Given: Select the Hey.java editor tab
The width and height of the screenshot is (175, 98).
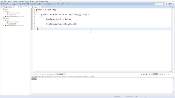Looking at the screenshot, I should pos(36,7).
